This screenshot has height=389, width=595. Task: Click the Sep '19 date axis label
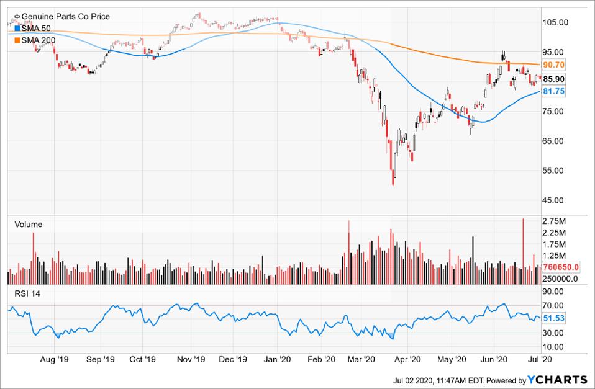100,359
